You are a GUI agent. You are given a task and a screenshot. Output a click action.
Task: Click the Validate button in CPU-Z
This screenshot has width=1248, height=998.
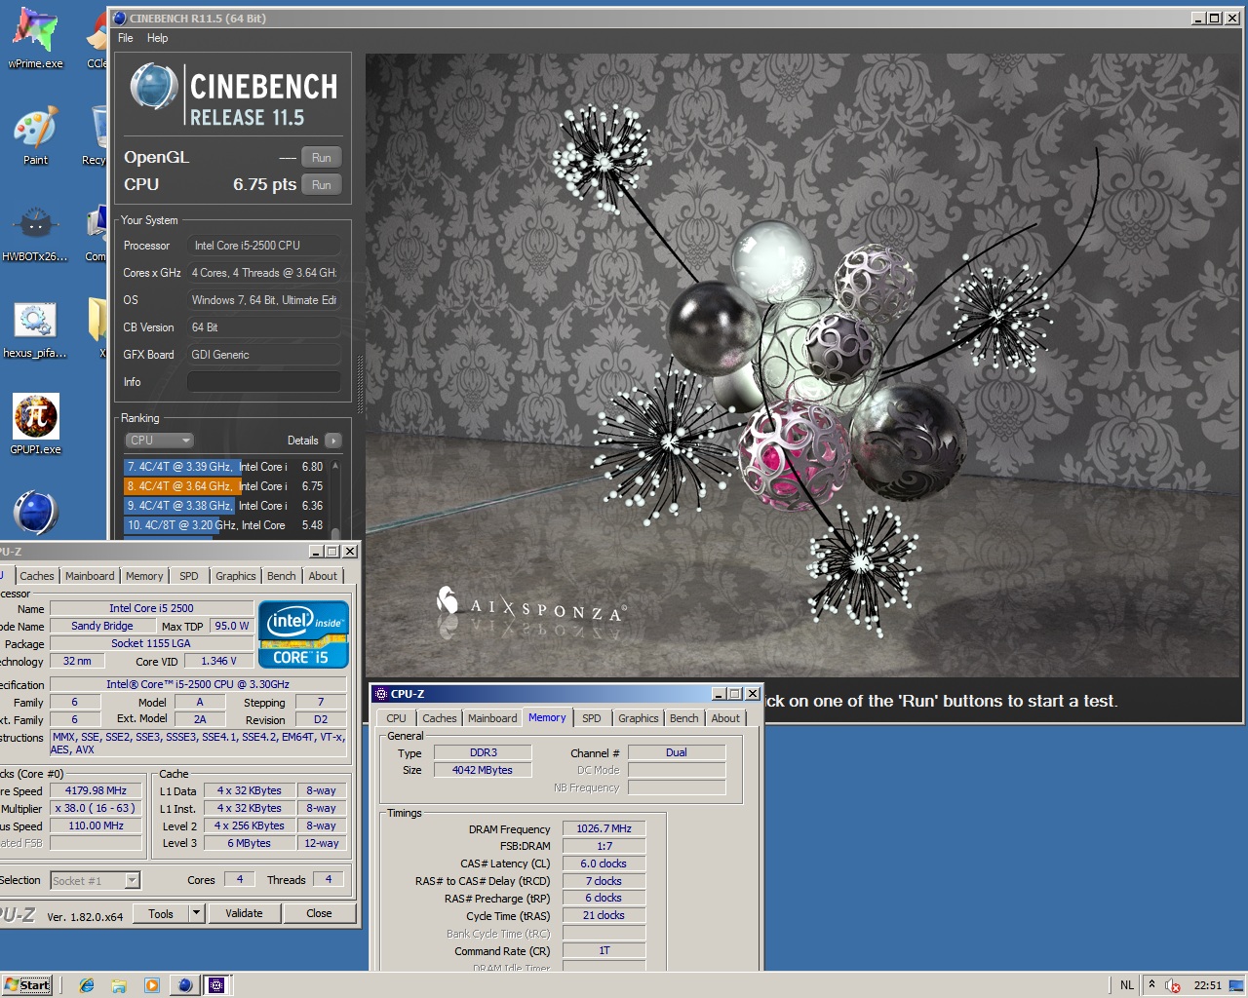tap(244, 913)
